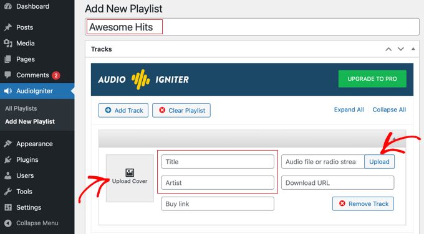Focus the Buy link field
Viewport: 424px width, 234px height.
click(x=218, y=204)
